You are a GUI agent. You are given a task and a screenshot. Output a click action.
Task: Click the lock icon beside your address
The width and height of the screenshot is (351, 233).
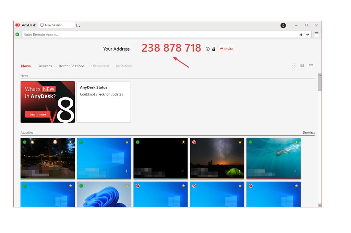(214, 49)
